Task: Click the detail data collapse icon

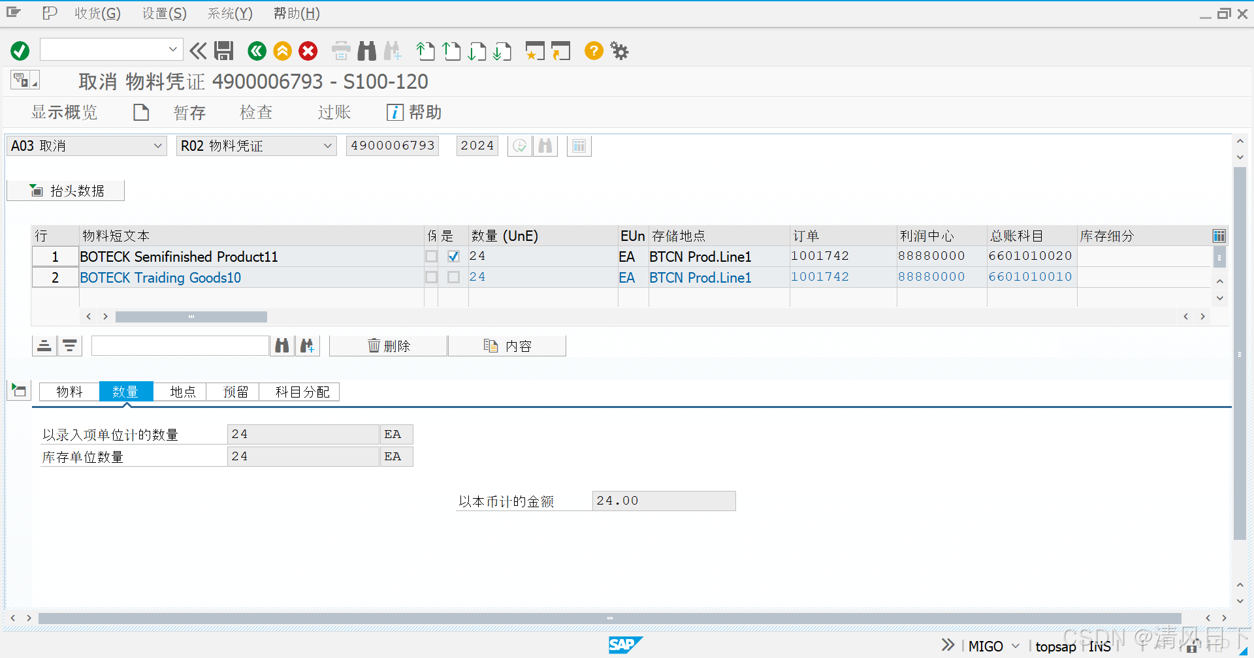Action: tap(19, 391)
